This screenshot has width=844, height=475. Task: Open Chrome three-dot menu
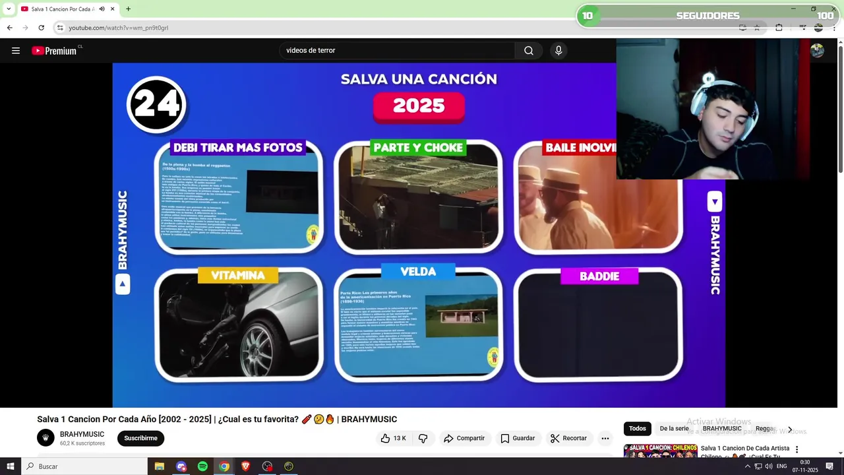coord(834,28)
